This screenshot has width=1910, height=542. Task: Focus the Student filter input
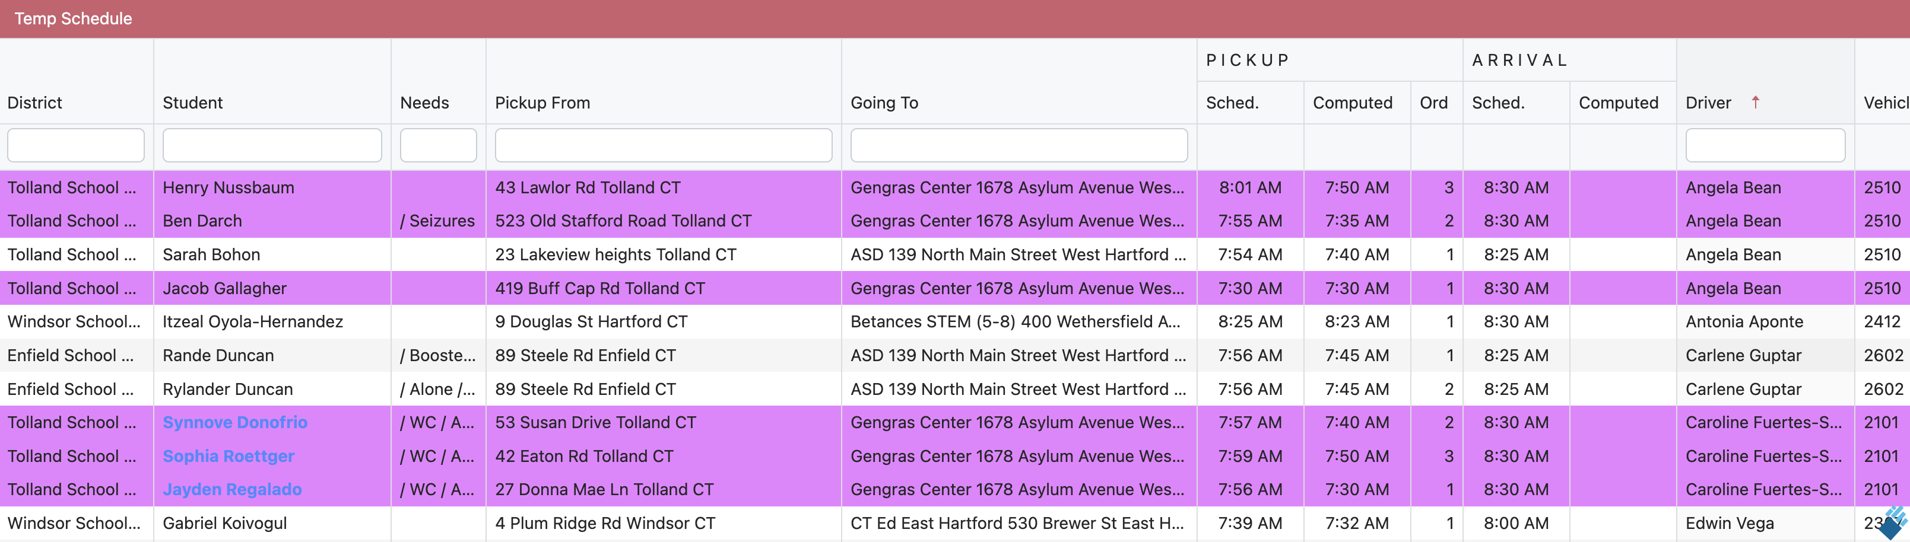(x=272, y=145)
